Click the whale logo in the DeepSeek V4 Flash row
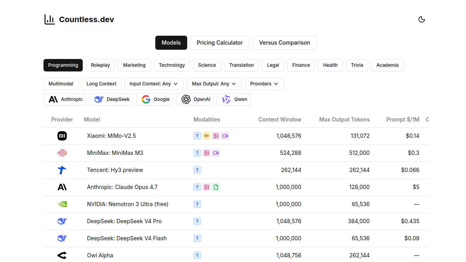 click(62, 238)
